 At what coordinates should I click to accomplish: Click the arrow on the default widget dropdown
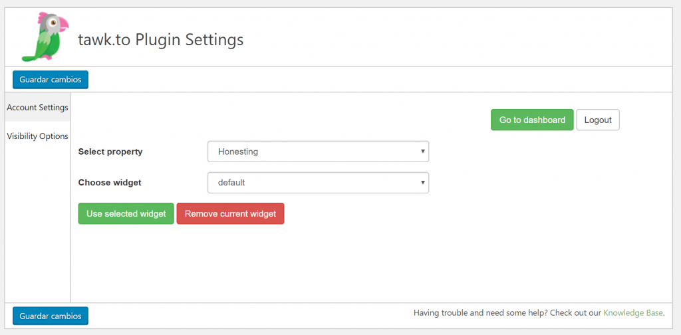click(x=423, y=182)
